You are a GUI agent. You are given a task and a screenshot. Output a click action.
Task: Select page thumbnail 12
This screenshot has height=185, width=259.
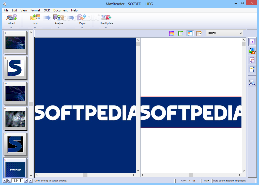[x=15, y=144]
